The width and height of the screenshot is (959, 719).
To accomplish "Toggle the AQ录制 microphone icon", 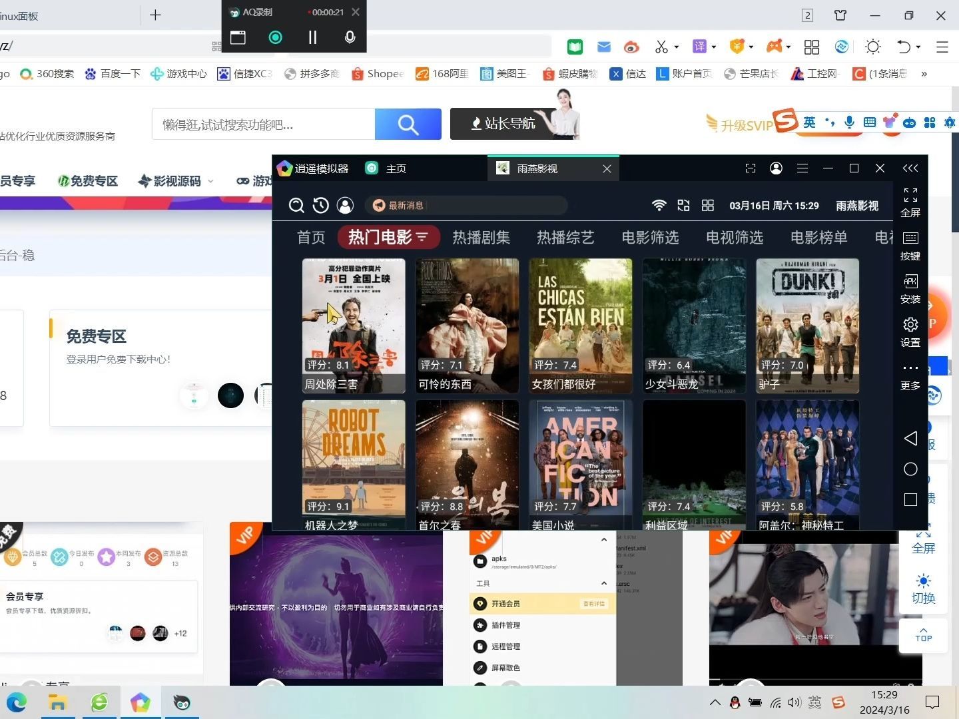I will pyautogui.click(x=350, y=37).
